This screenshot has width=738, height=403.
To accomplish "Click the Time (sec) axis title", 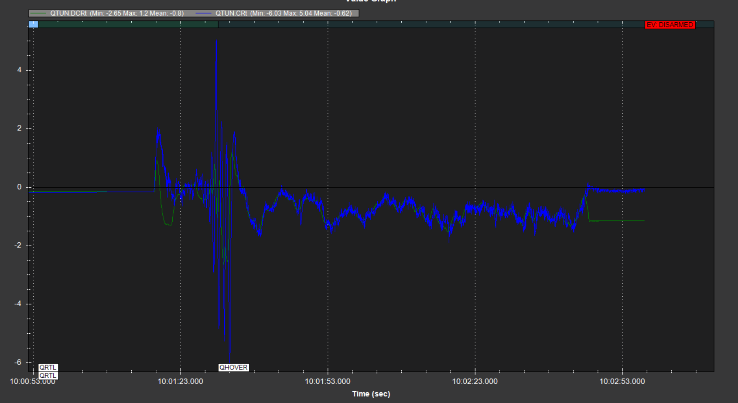I will pos(371,394).
